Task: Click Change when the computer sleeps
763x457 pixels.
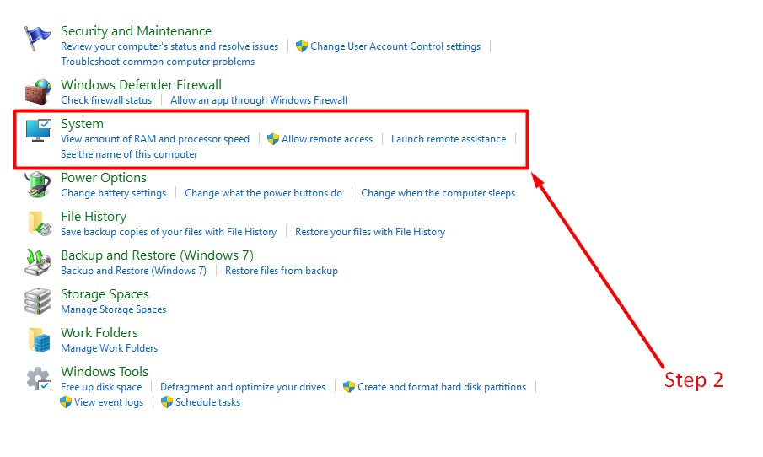Action: pyautogui.click(x=438, y=193)
